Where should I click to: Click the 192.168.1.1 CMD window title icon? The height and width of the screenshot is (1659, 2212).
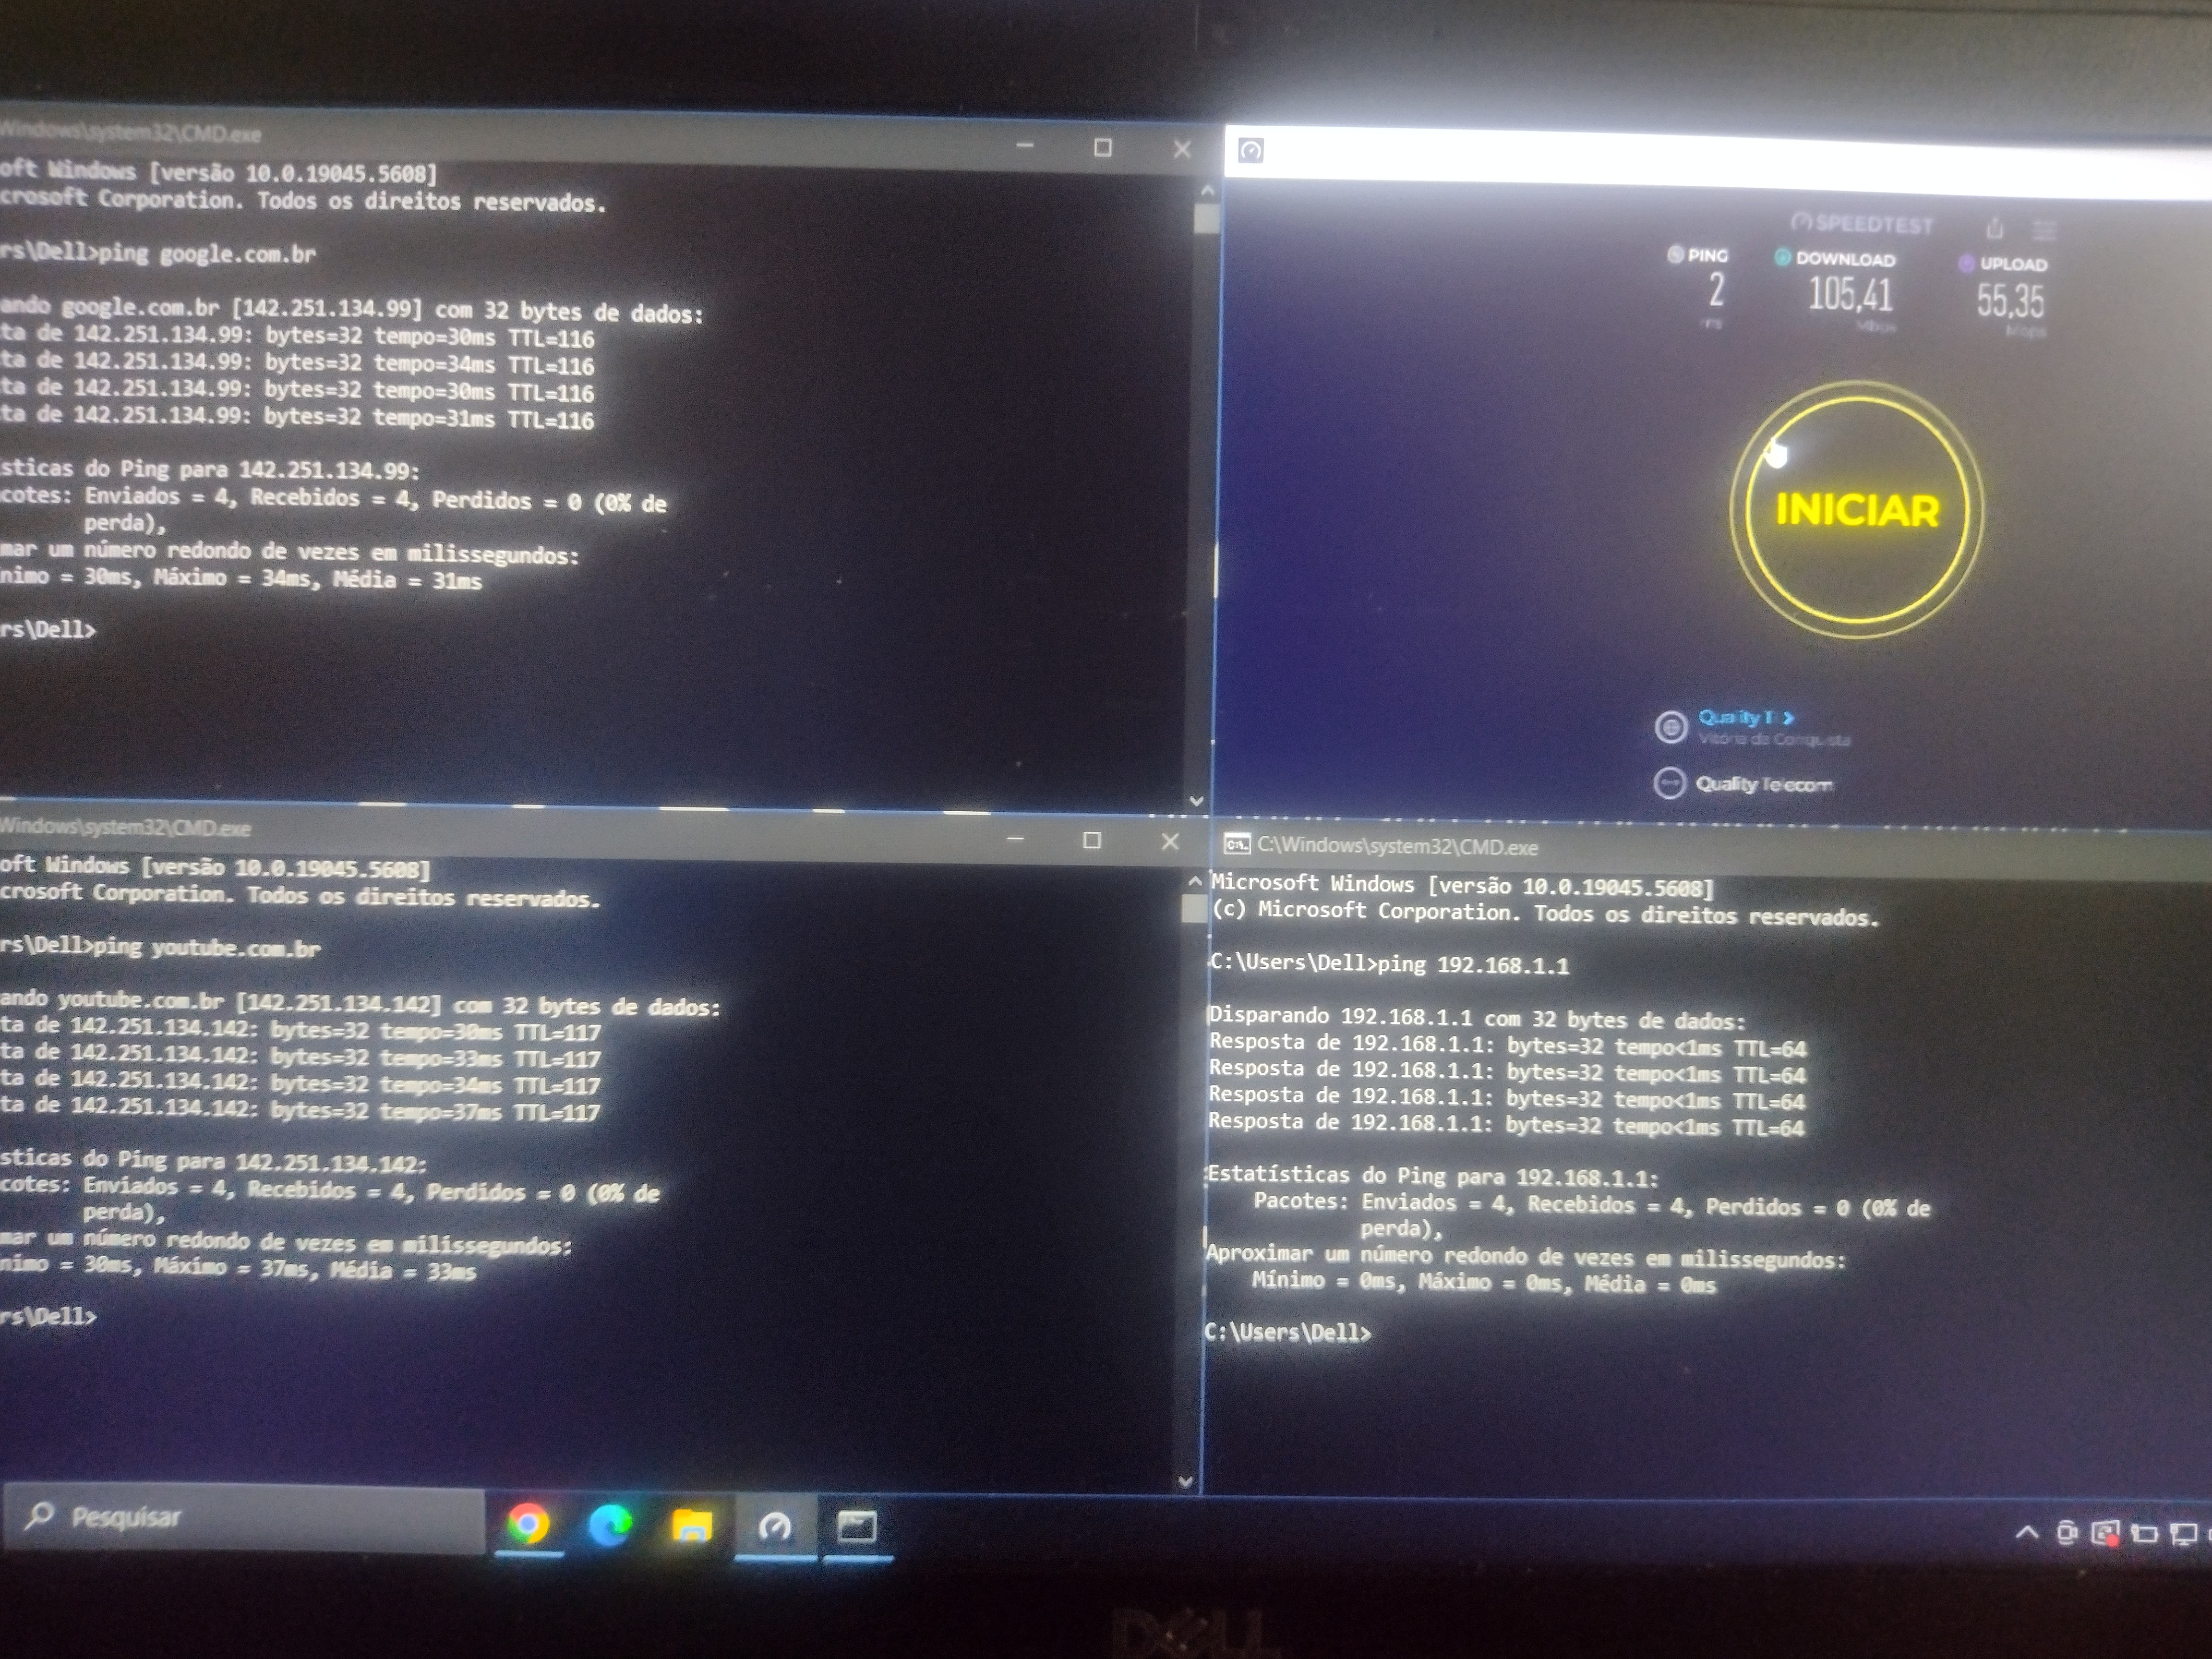pos(1237,845)
